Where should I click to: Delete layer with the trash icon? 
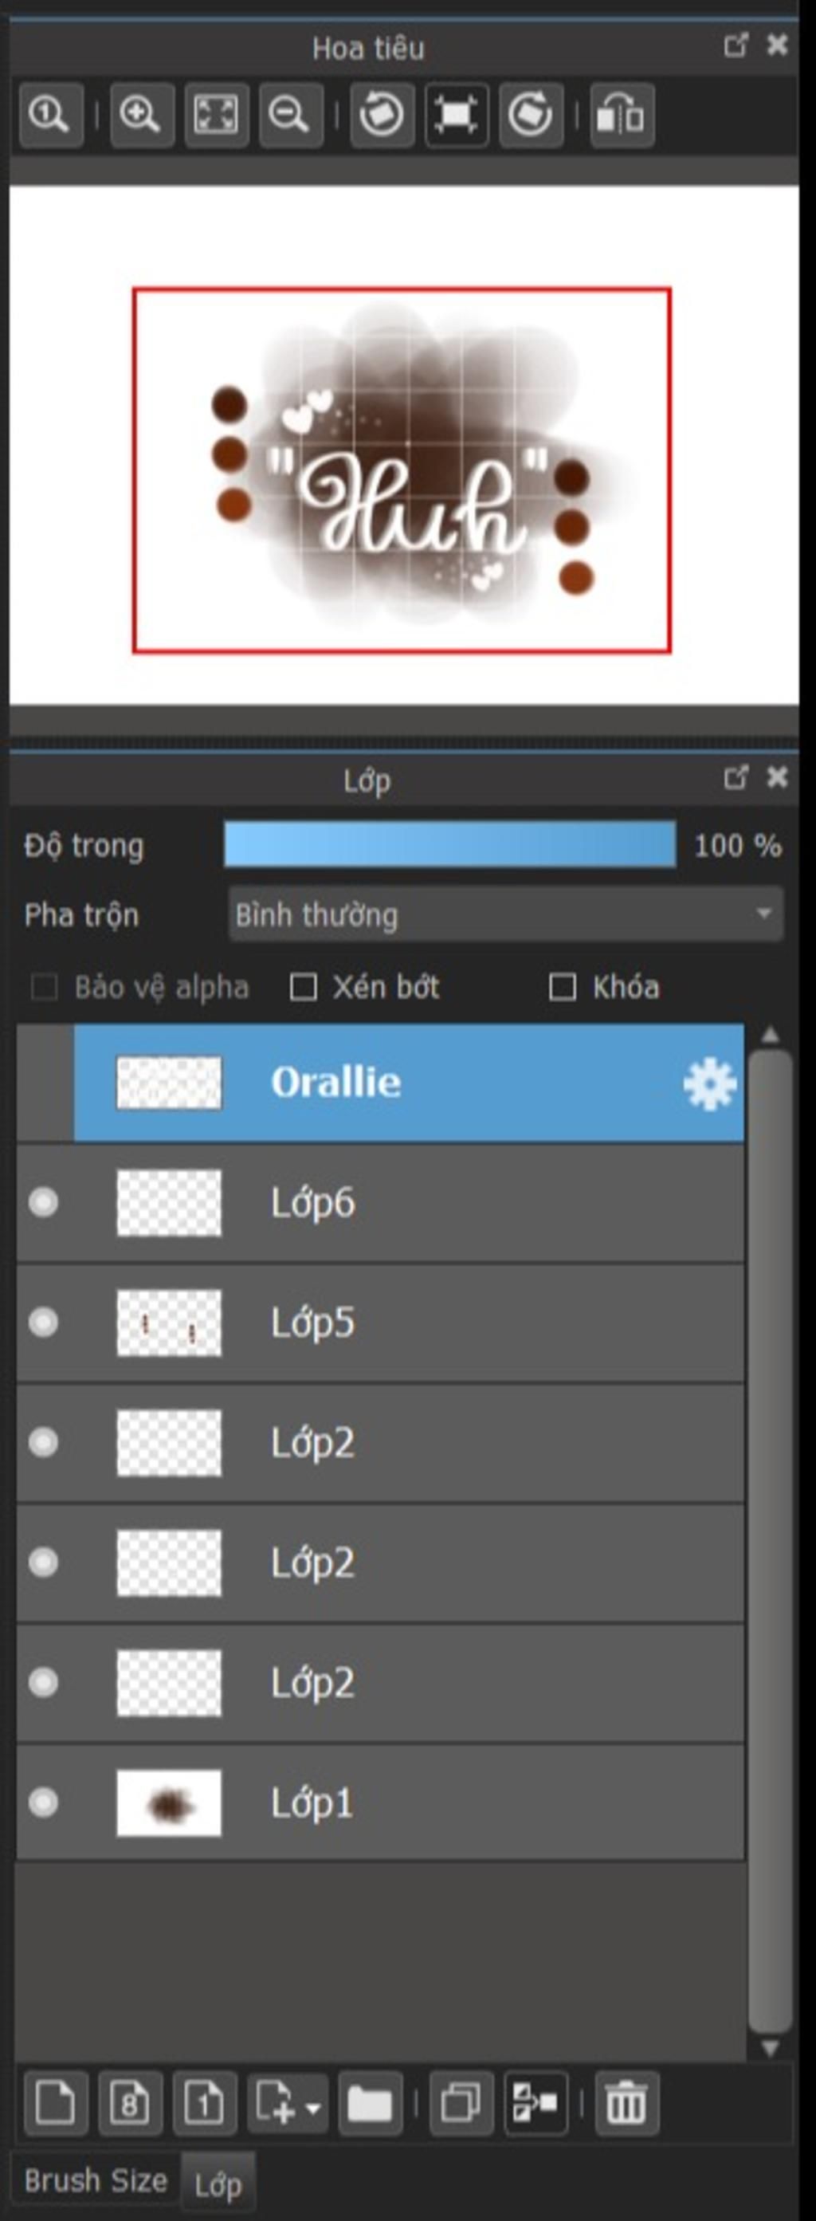coord(626,2102)
